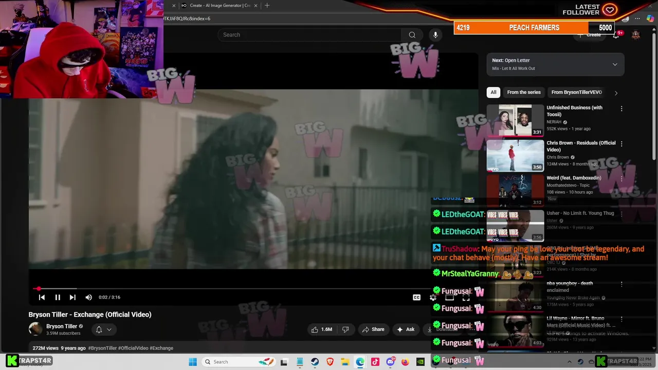Screen dimensions: 658x370
Task: Launch Brave browser from the taskbar
Action: click(x=330, y=362)
